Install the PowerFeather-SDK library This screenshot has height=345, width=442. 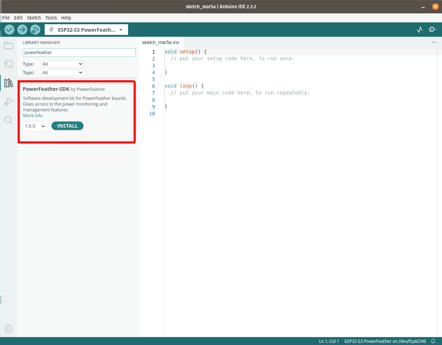click(x=67, y=126)
